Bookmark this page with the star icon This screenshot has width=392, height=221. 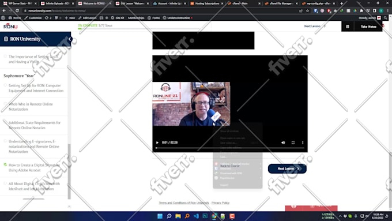click(307, 11)
